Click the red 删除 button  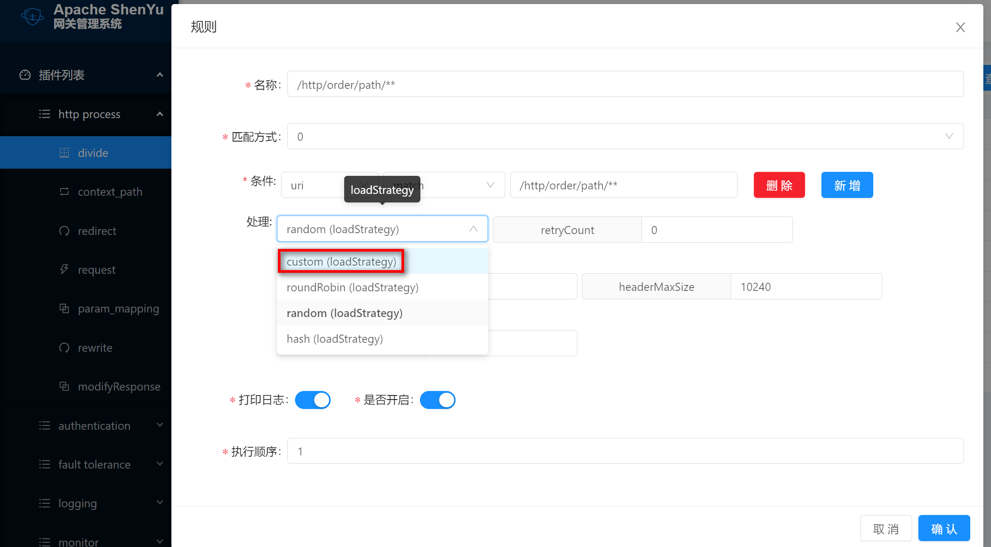coord(779,185)
